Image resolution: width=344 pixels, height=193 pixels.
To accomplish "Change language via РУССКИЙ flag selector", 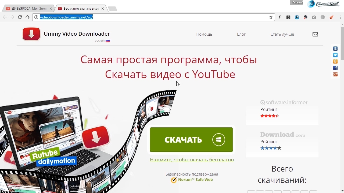I will [x=102, y=41].
